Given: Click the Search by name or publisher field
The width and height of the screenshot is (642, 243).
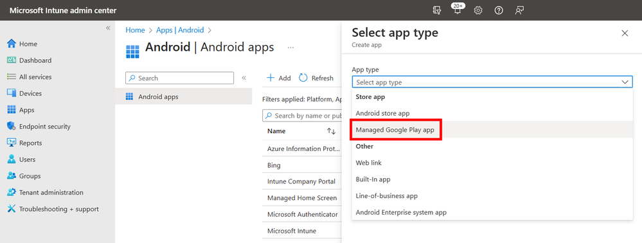Looking at the screenshot, I should (x=302, y=116).
